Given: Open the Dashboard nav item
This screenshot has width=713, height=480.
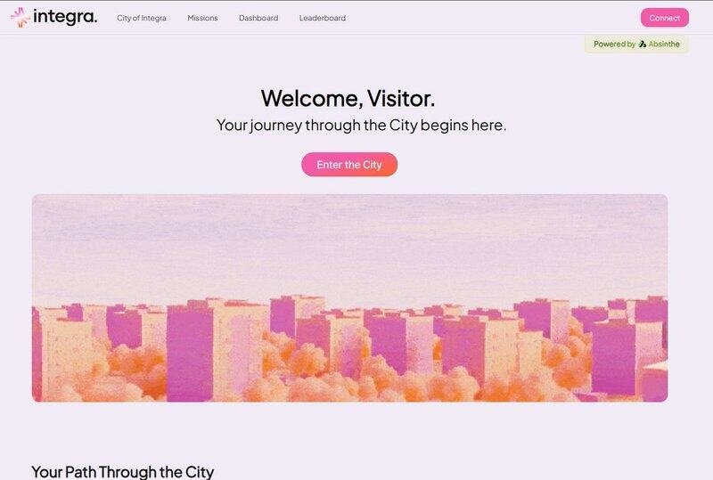Looking at the screenshot, I should click(258, 18).
